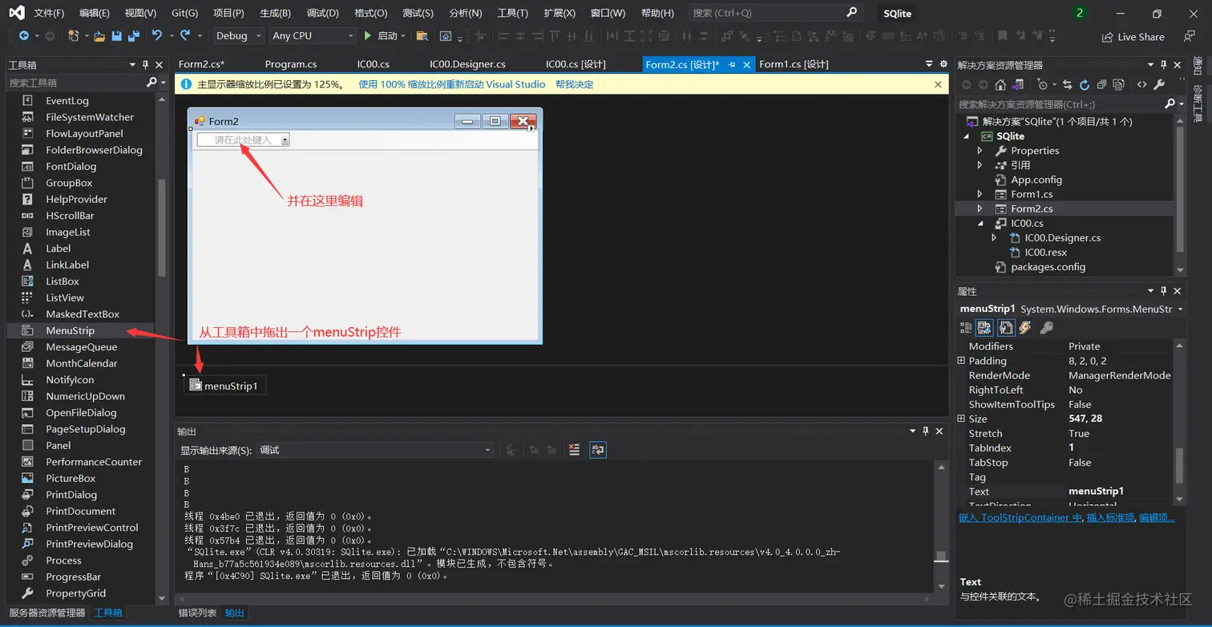Unpin the Properties window
Screen dimensions: 1212x627
tap(1164, 291)
